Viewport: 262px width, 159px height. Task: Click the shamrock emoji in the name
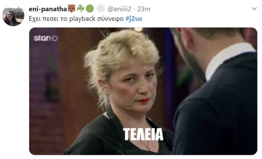tap(80, 9)
